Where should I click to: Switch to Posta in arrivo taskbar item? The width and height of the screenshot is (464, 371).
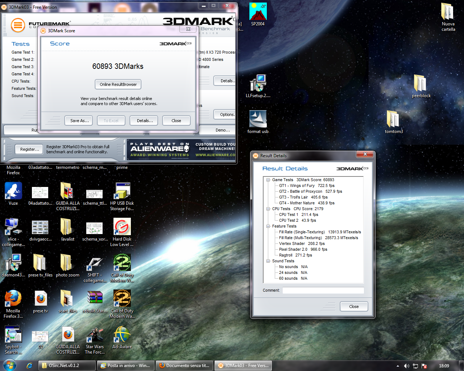coord(126,366)
